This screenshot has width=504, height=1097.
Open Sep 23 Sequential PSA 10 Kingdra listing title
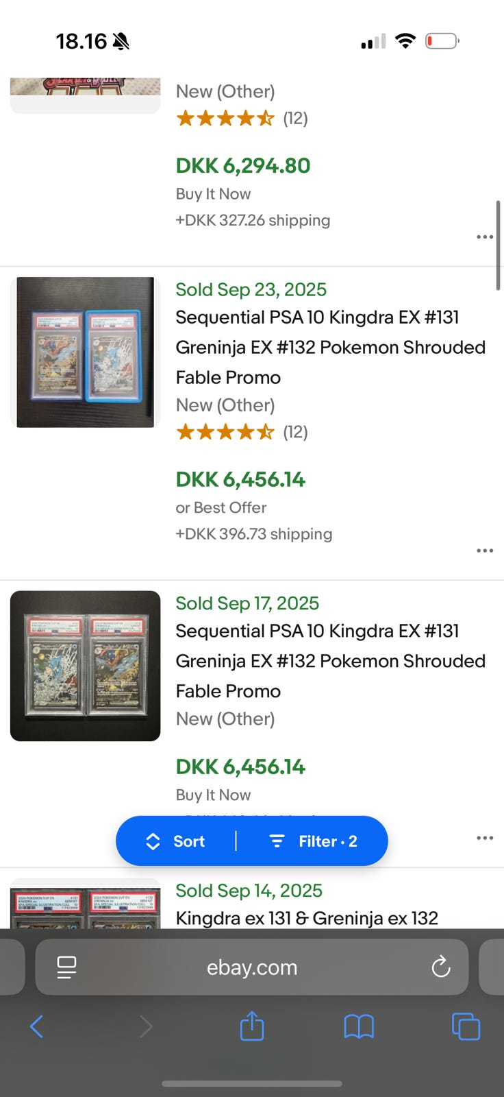[330, 347]
